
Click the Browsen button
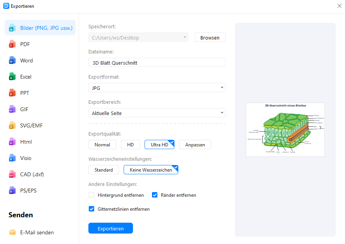tap(210, 37)
